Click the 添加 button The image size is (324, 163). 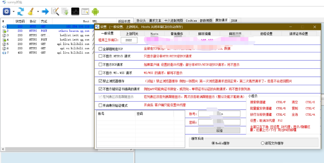(x=219, y=131)
